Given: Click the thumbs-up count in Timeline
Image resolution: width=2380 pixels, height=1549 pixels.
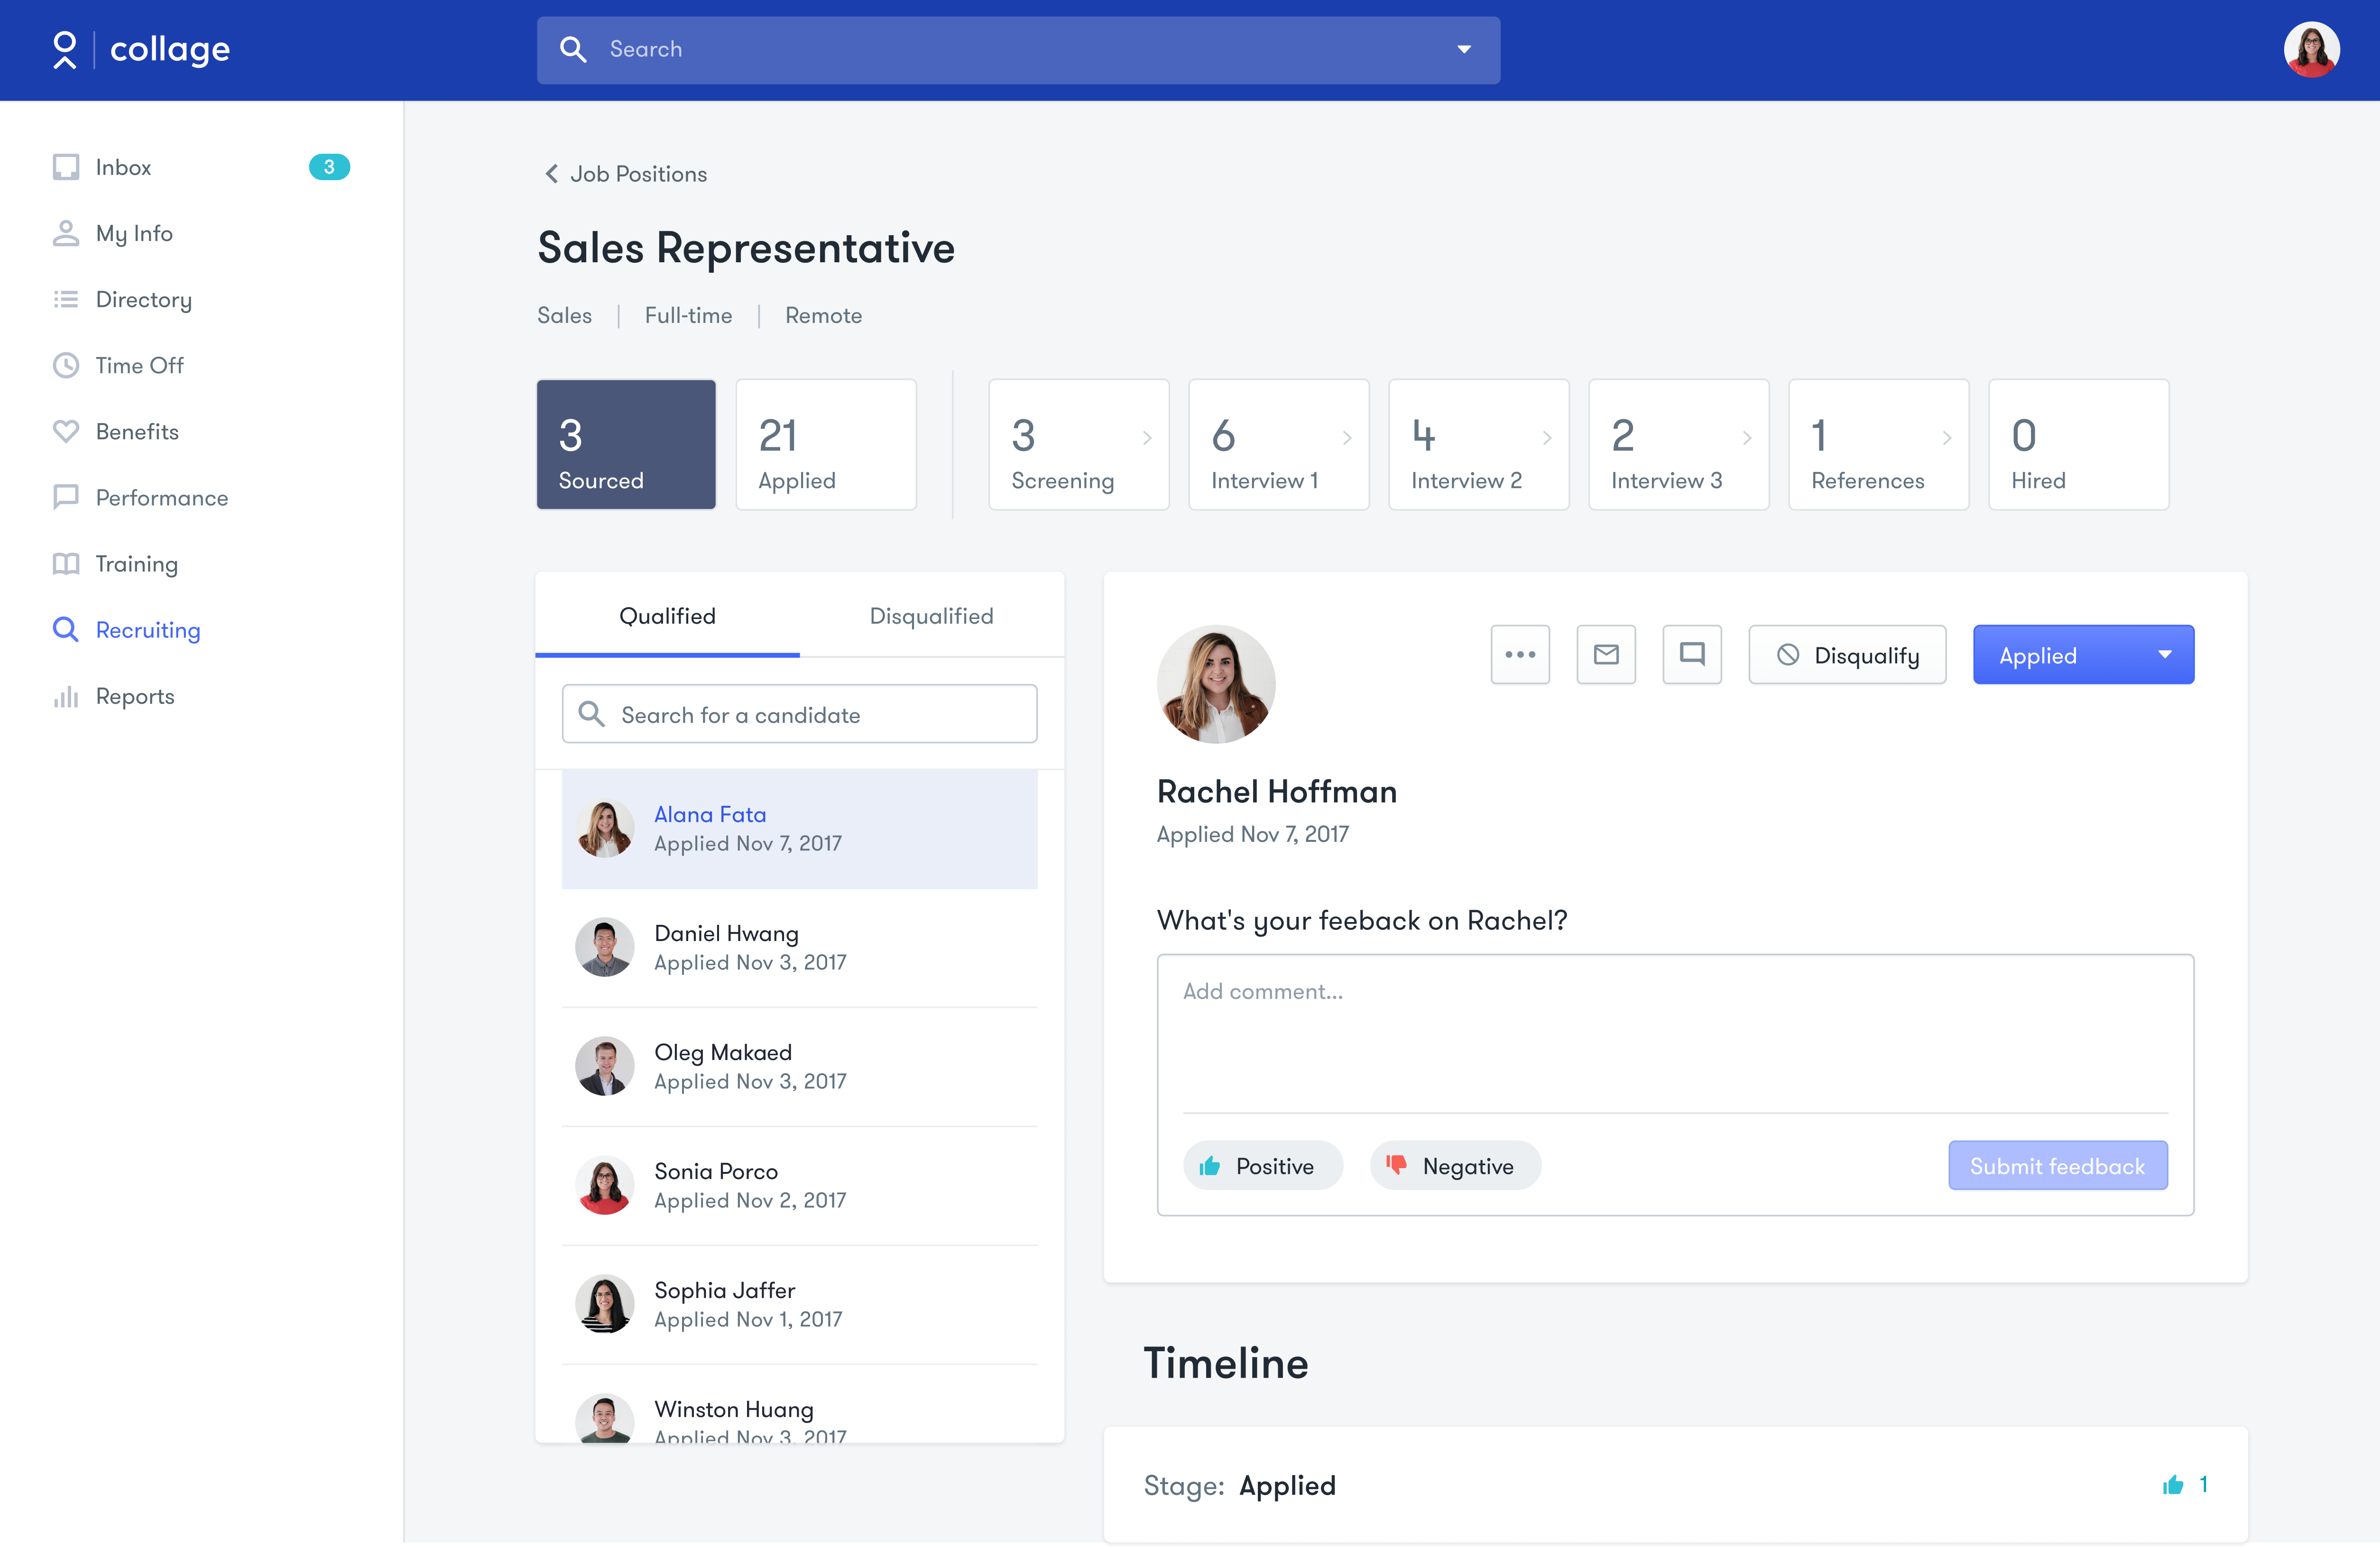Looking at the screenshot, I should 2184,1485.
